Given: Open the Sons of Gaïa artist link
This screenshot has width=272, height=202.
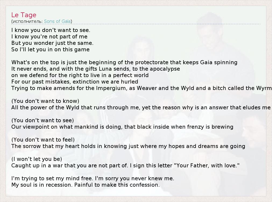Looking at the screenshot, I should (57, 21).
